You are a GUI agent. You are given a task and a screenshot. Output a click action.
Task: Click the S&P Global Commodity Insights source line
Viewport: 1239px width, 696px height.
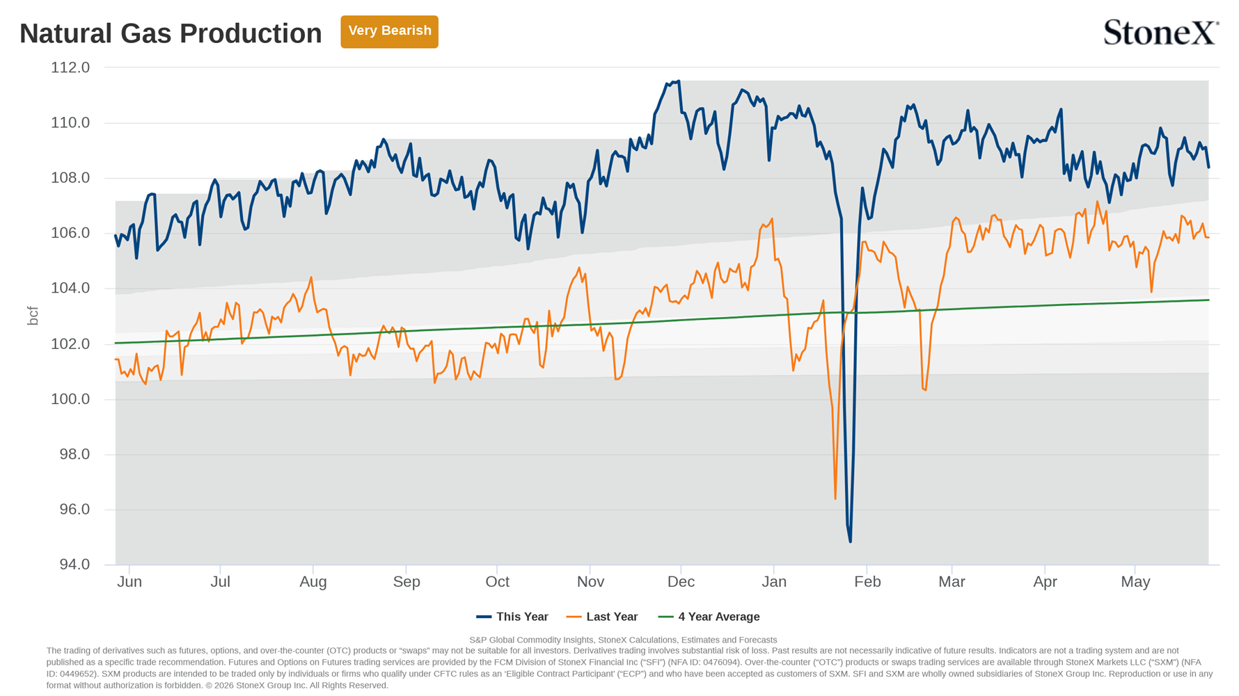(623, 640)
